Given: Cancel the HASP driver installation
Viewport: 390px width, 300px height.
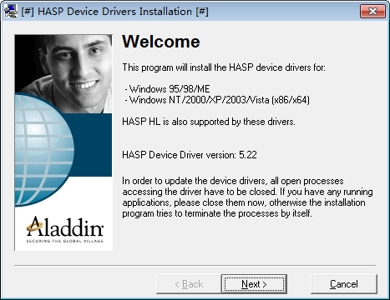Looking at the screenshot, I should coord(344,284).
